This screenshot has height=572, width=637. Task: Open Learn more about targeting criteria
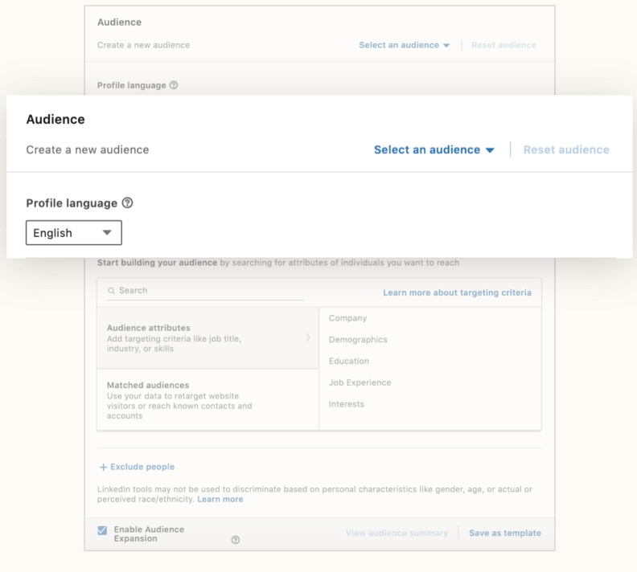[457, 292]
